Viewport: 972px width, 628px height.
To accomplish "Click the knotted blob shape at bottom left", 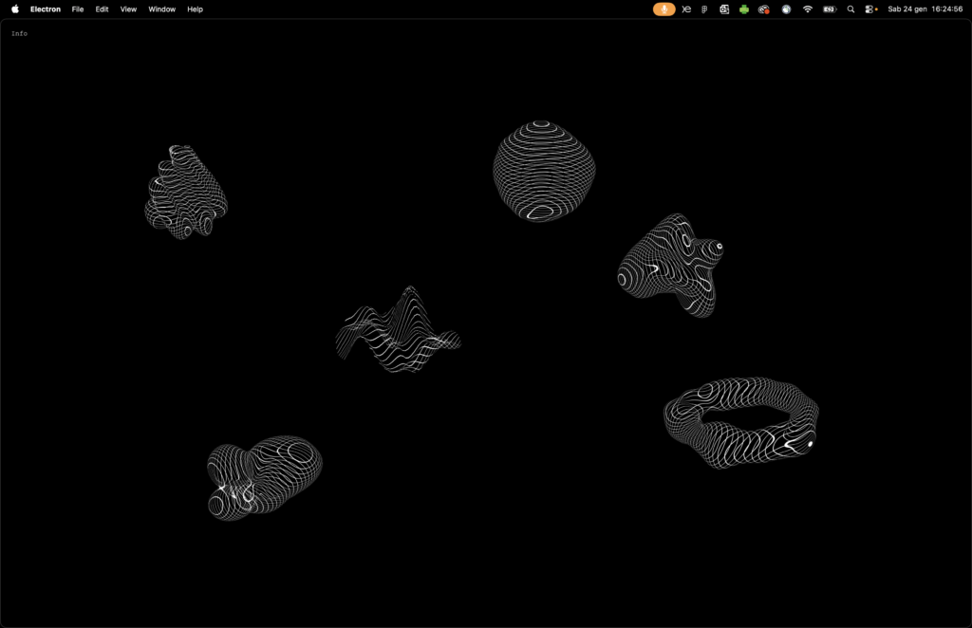I will (264, 477).
